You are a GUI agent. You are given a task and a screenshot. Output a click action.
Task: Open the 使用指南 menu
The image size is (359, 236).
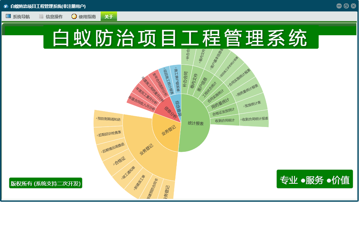click(84, 16)
